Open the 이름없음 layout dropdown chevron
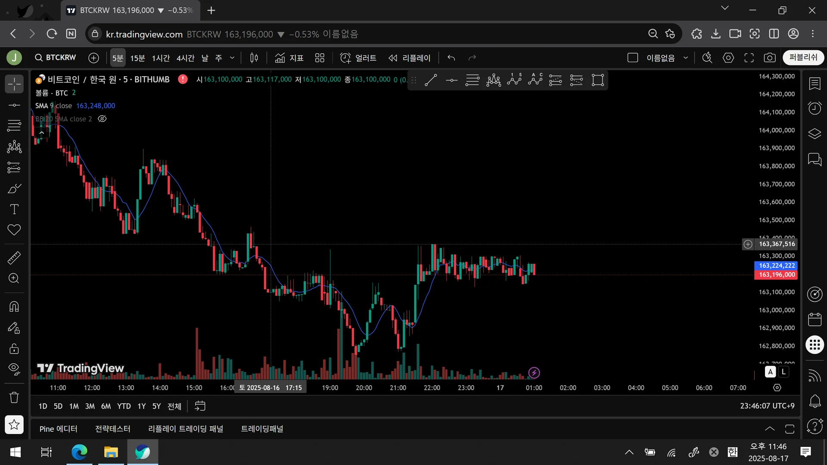827x465 pixels. coord(686,58)
